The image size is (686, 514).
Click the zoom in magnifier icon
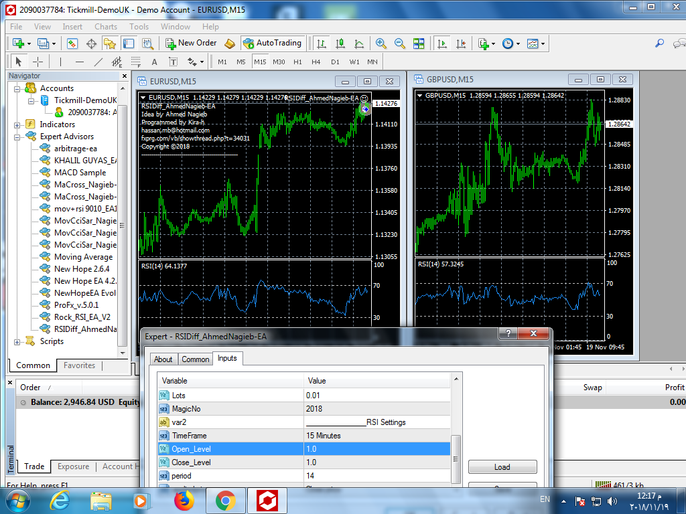pos(381,44)
